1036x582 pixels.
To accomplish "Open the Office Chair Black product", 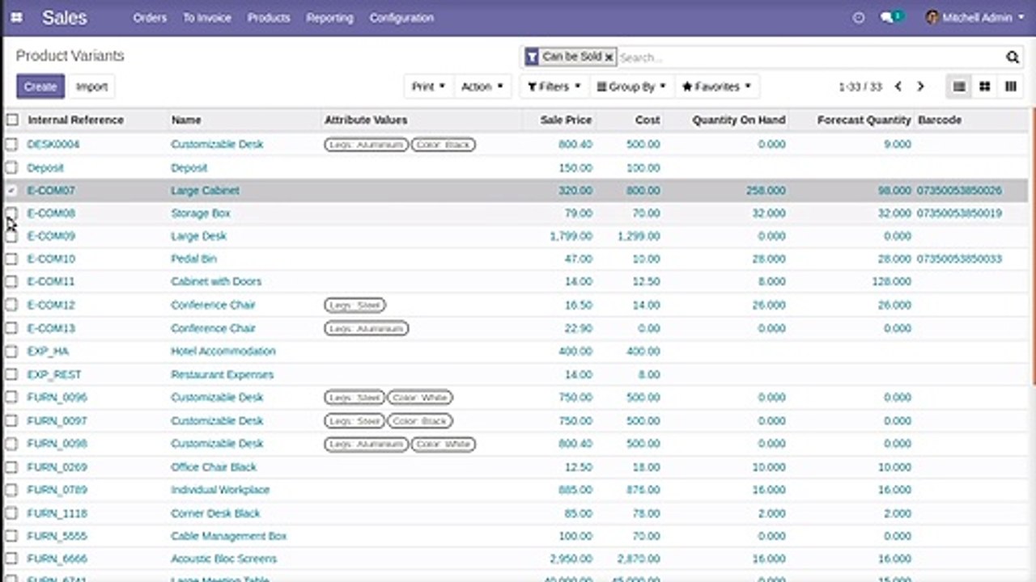I will click(214, 467).
